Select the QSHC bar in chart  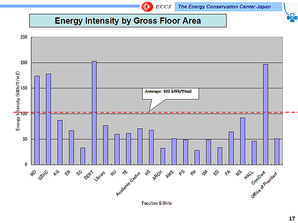click(x=49, y=119)
